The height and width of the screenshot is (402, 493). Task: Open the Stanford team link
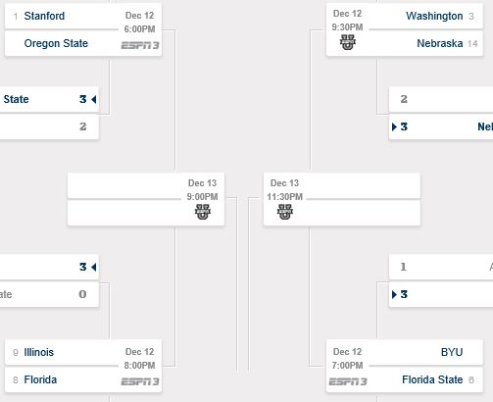(44, 16)
